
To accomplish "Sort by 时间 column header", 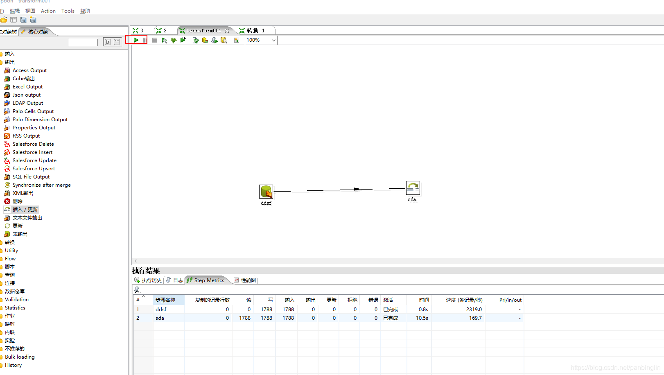I will point(419,300).
